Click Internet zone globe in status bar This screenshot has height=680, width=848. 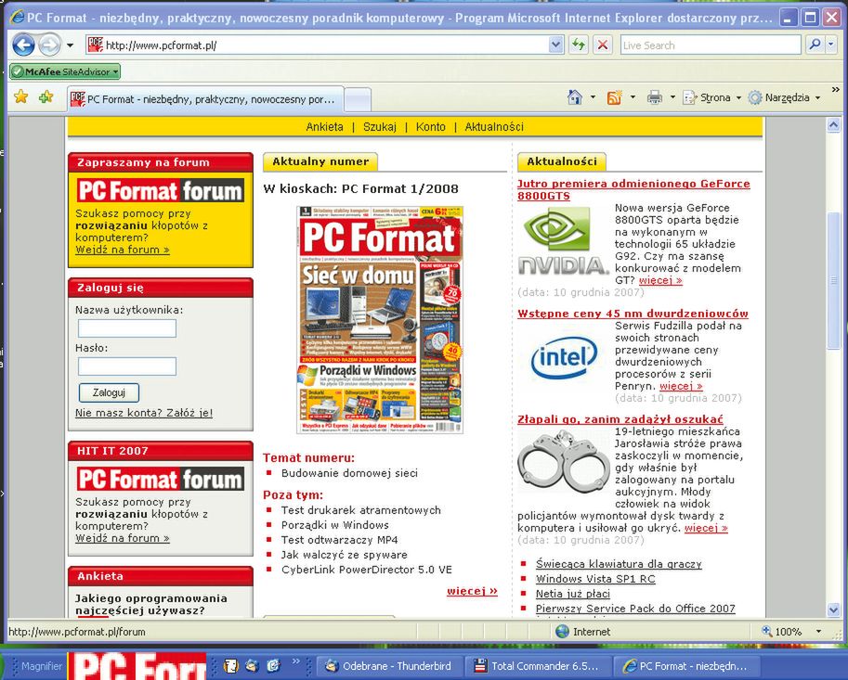click(563, 632)
